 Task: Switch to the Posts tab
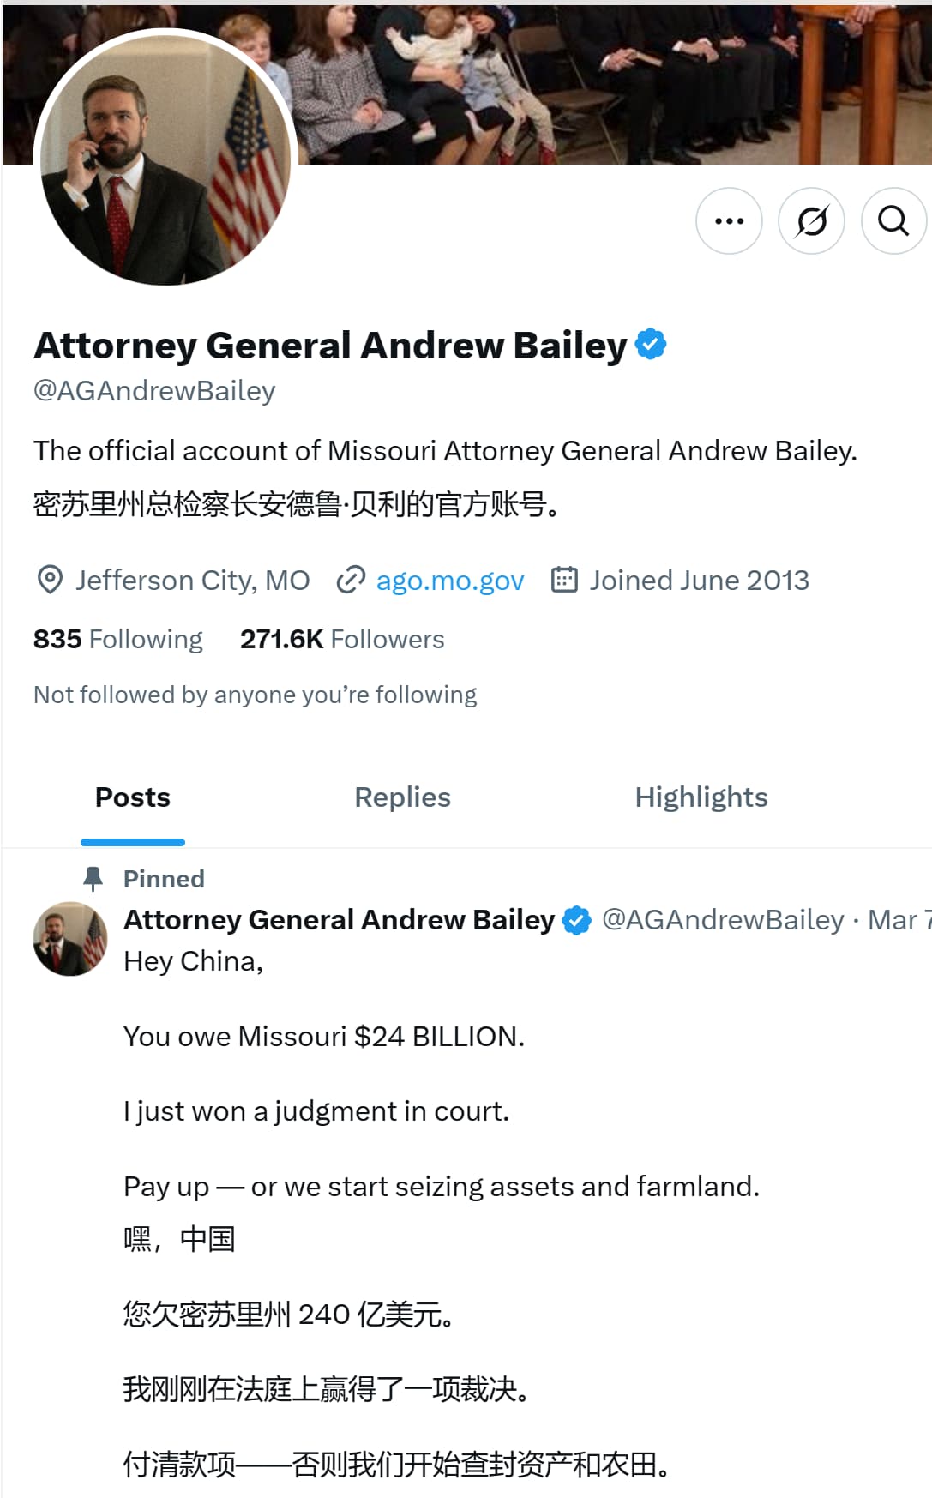[x=133, y=797]
